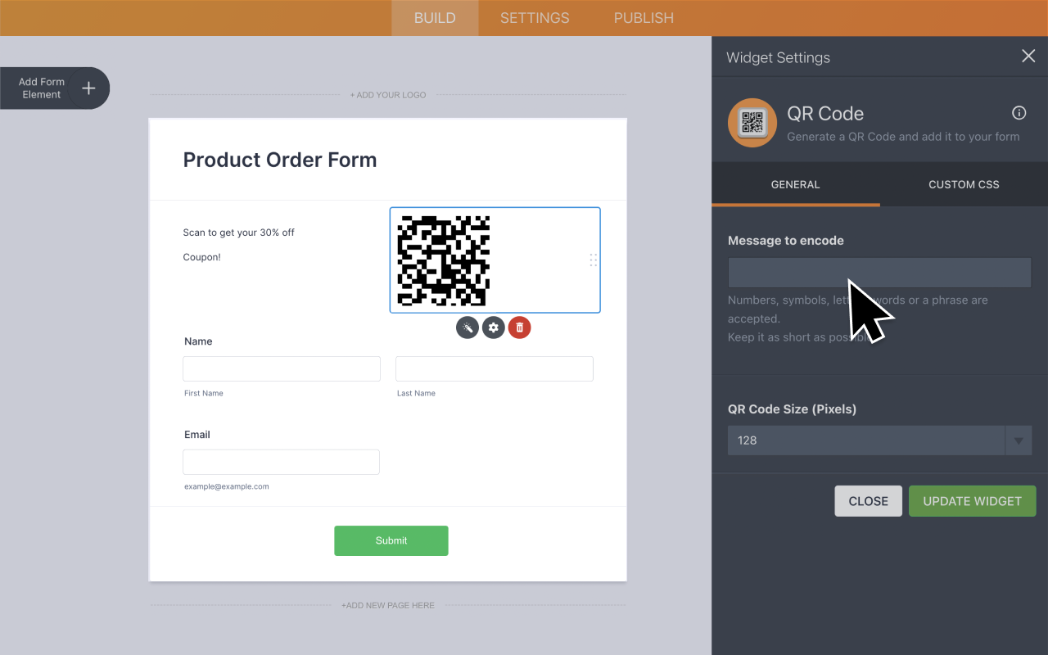The image size is (1048, 655).
Task: Switch to the CUSTOM CSS tab
Action: pos(963,184)
